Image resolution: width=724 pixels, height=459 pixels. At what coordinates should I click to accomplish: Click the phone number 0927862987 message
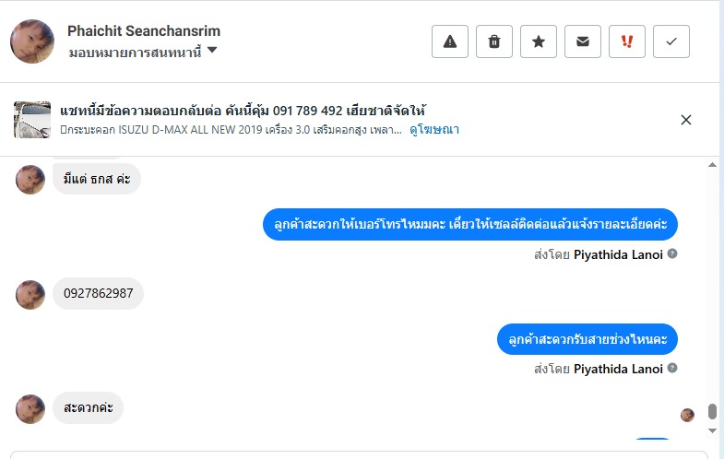[98, 293]
